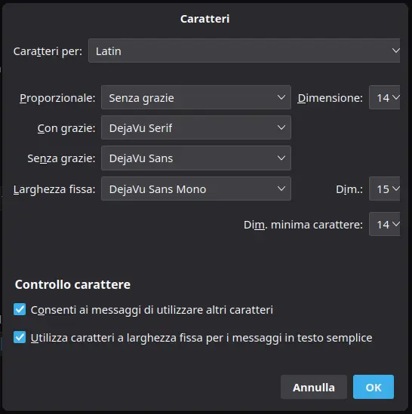This screenshot has width=412, height=414.
Task: Click the 'Con grazie:' label text
Action: pos(66,128)
